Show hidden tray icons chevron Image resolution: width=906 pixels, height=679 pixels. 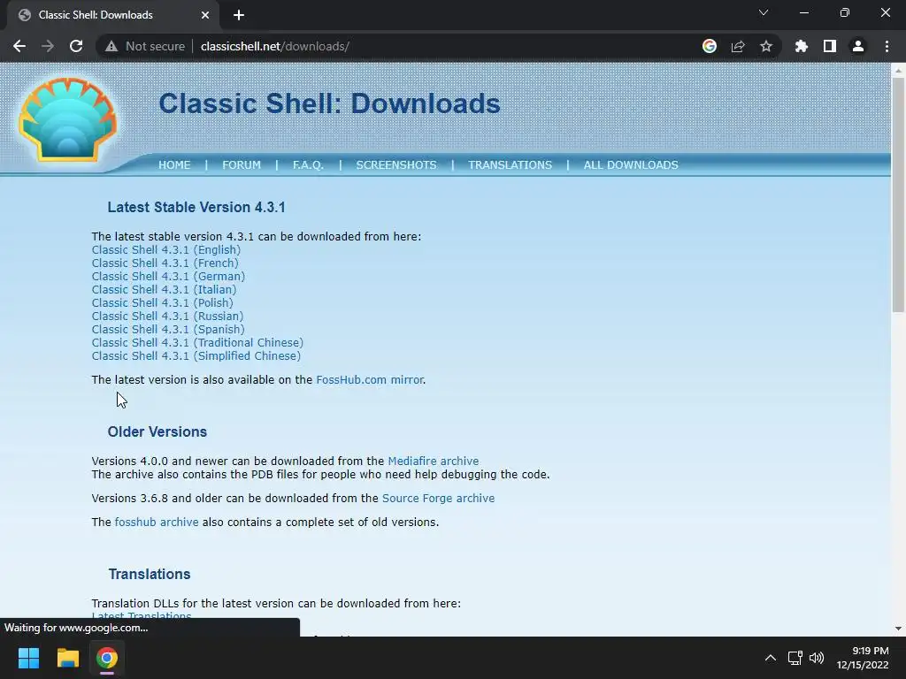[x=771, y=658]
